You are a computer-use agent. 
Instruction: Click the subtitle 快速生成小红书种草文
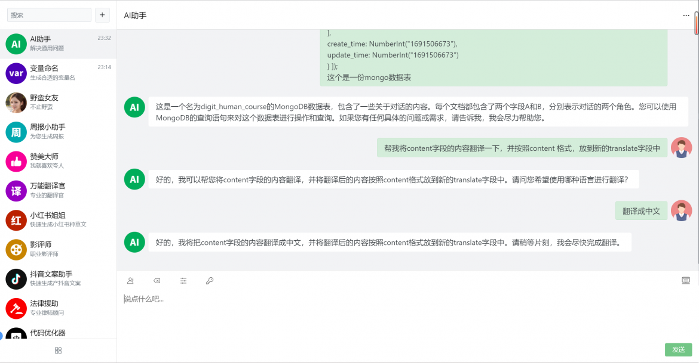tap(59, 225)
